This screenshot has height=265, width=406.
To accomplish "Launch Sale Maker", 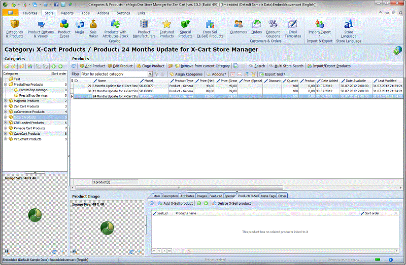I will (x=93, y=29).
